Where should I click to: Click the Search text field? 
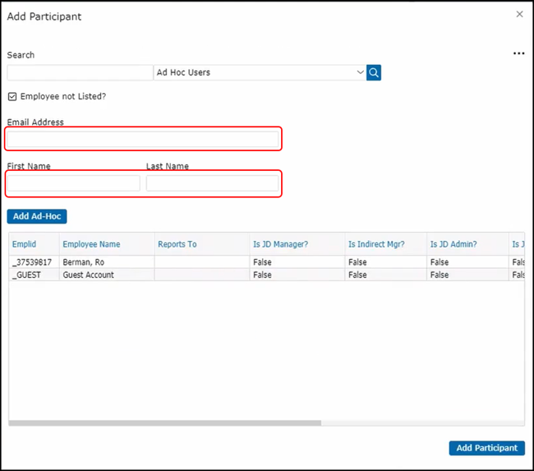[x=80, y=72]
